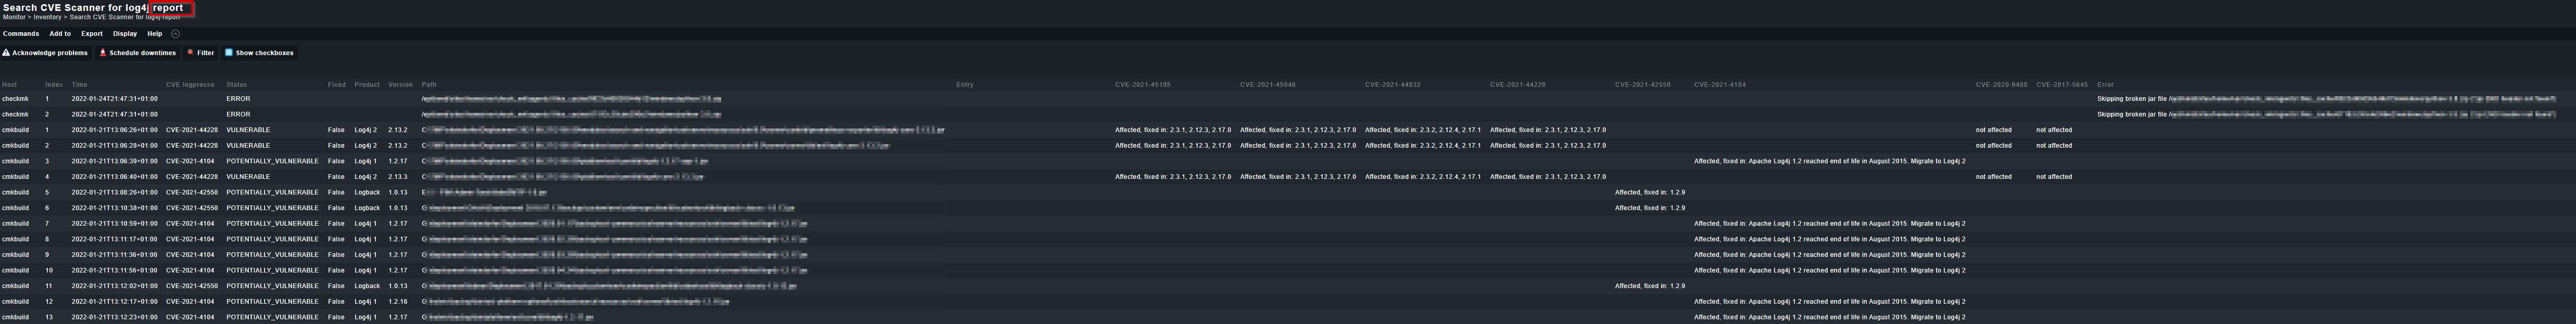Screen dimensions: 2576x324
Task: Sort by the CVE logpresso column header
Action: (190, 85)
